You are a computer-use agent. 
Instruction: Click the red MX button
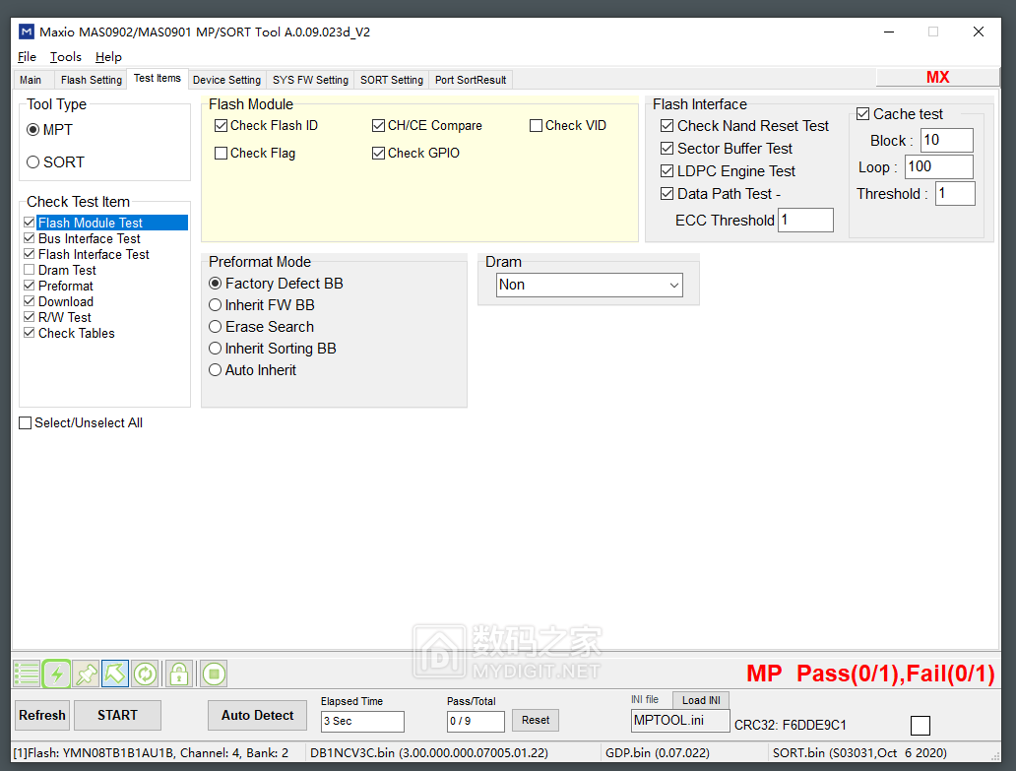[937, 77]
